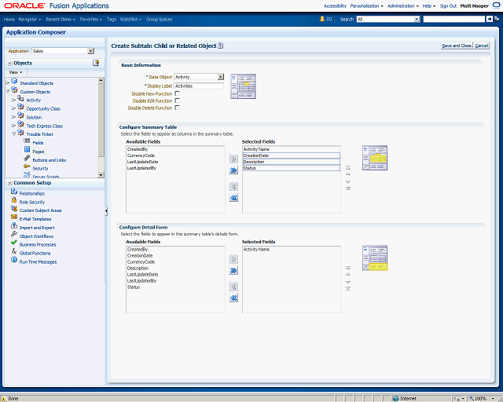Collapse the left pane splitter arrow
Image resolution: width=503 pixels, height=402 pixels.
[106, 210]
